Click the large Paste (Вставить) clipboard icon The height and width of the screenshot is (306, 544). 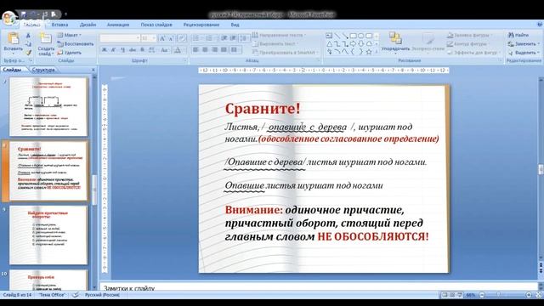[x=14, y=38]
